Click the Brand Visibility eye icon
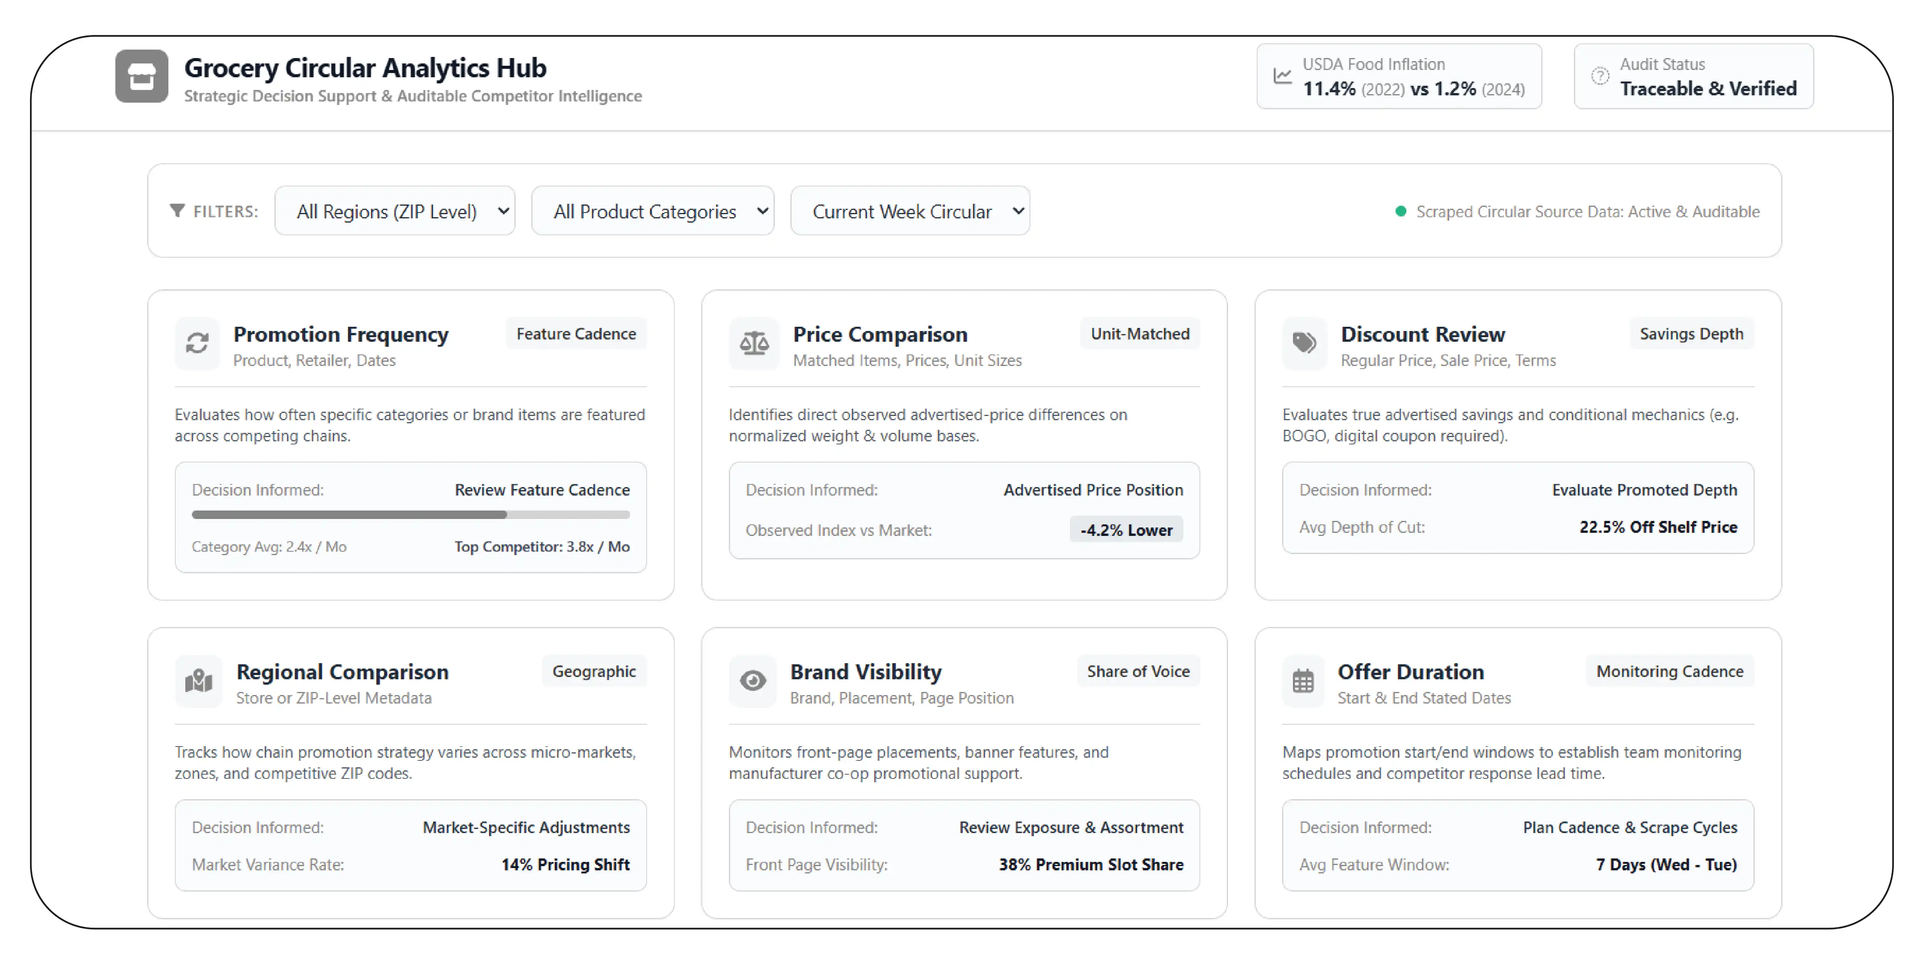The height and width of the screenshot is (953, 1920). [x=753, y=680]
